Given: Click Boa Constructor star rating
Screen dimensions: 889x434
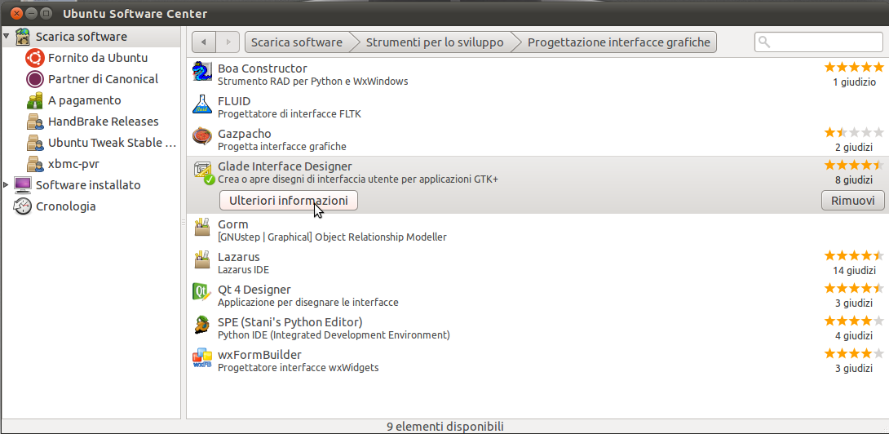Looking at the screenshot, I should click(x=854, y=68).
